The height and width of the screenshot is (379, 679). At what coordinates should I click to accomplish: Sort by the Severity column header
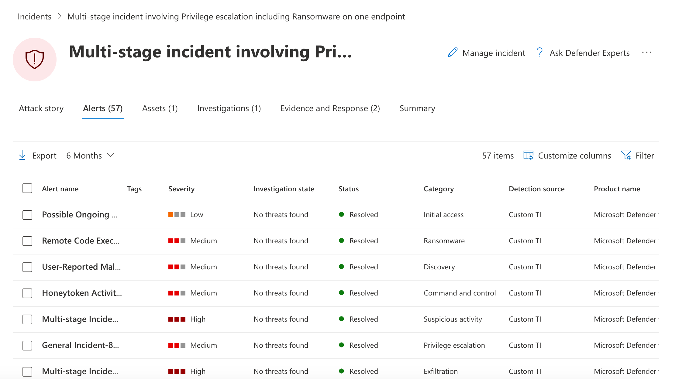[x=181, y=188]
